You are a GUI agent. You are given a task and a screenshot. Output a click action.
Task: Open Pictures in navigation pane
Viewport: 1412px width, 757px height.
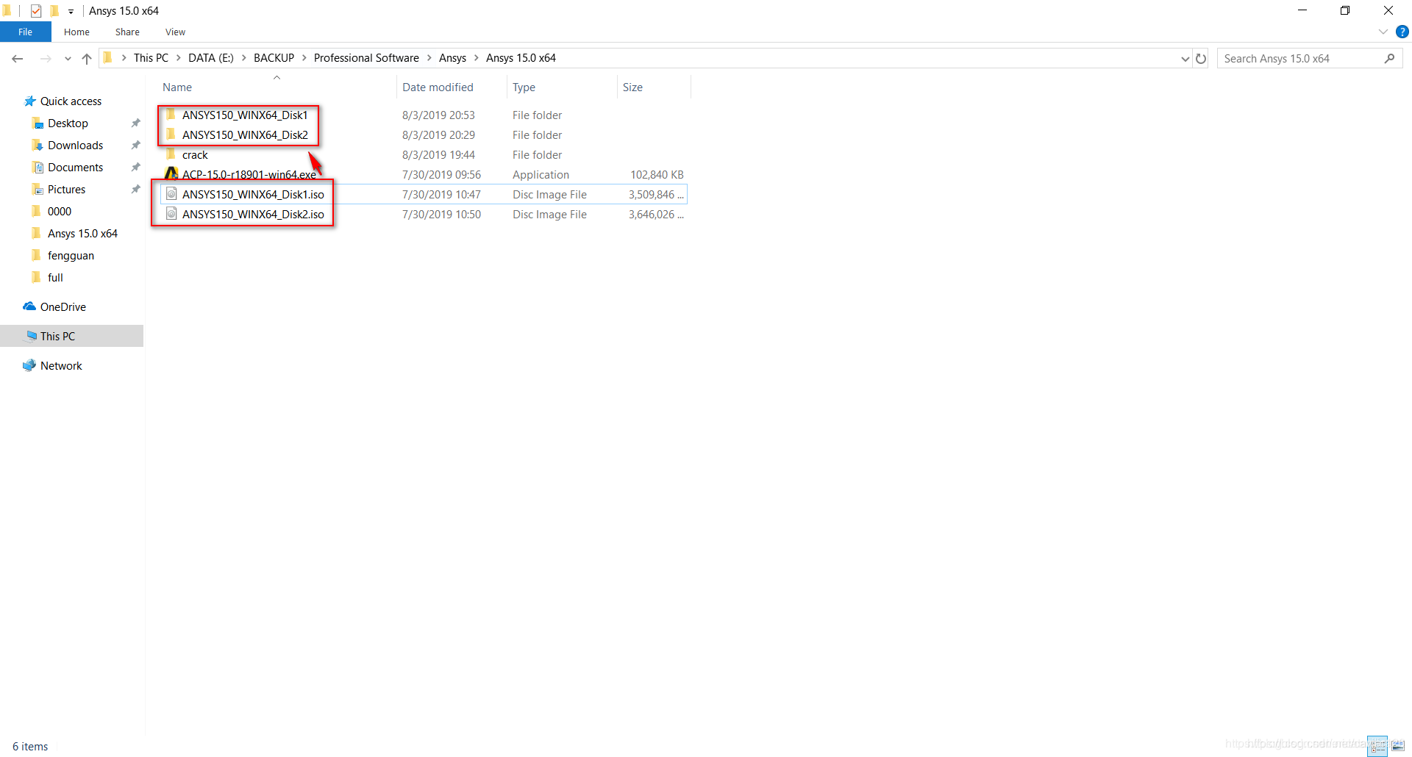[x=66, y=189]
